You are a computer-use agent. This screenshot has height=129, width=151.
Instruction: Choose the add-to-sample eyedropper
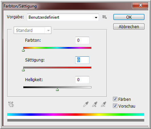point(95,104)
